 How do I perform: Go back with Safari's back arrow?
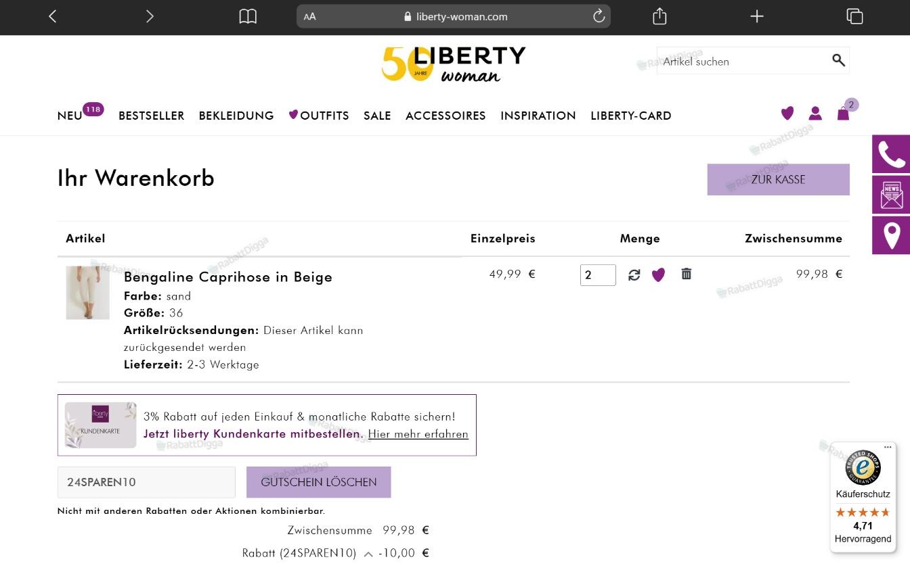[52, 16]
